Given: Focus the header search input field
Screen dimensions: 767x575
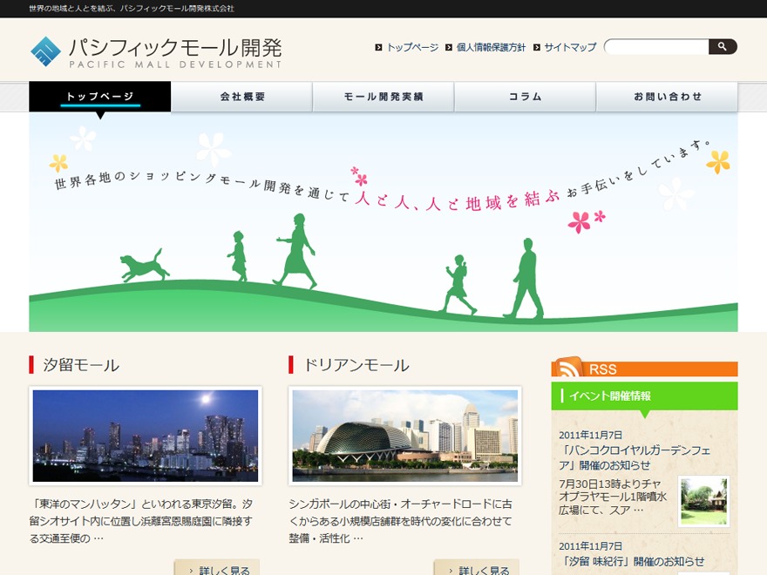Looking at the screenshot, I should pos(656,46).
